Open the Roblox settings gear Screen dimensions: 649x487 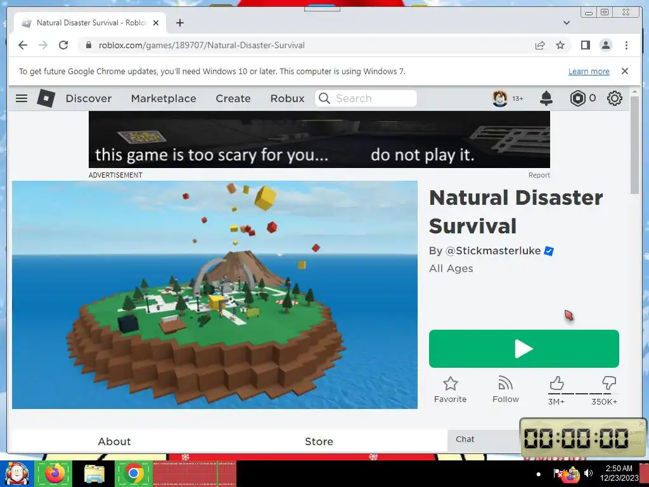pyautogui.click(x=615, y=98)
